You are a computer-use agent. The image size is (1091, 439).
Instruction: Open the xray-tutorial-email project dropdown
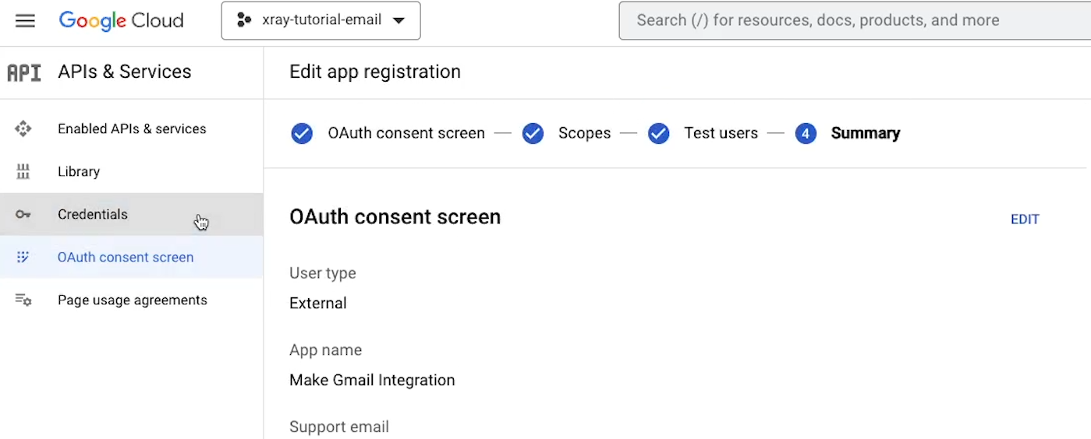pyautogui.click(x=321, y=20)
